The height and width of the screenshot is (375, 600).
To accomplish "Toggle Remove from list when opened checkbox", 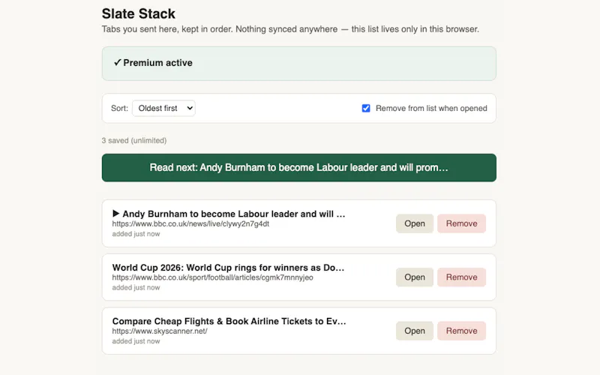I will [366, 108].
